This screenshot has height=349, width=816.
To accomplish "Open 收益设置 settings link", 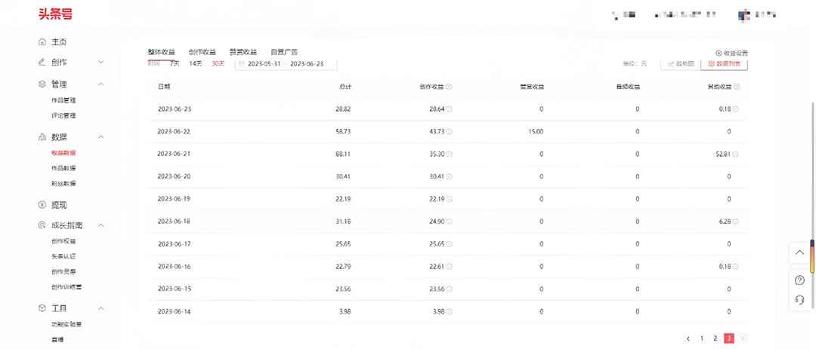I will click(731, 53).
